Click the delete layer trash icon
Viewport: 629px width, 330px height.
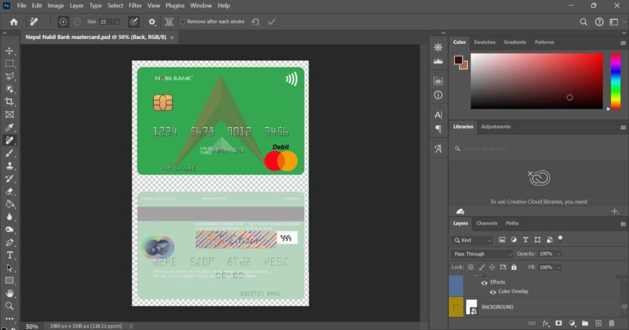point(611,323)
